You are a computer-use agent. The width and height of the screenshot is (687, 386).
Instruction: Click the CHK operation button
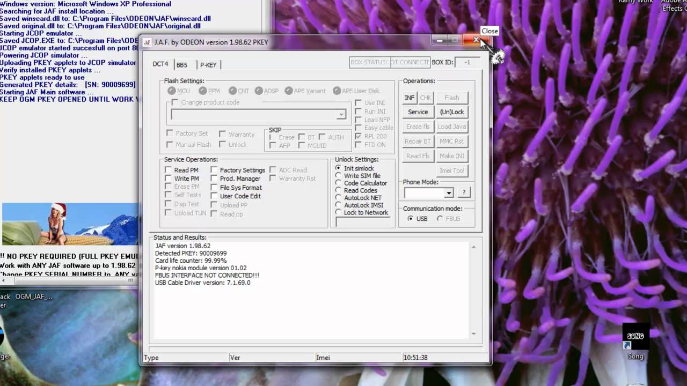[x=425, y=98]
